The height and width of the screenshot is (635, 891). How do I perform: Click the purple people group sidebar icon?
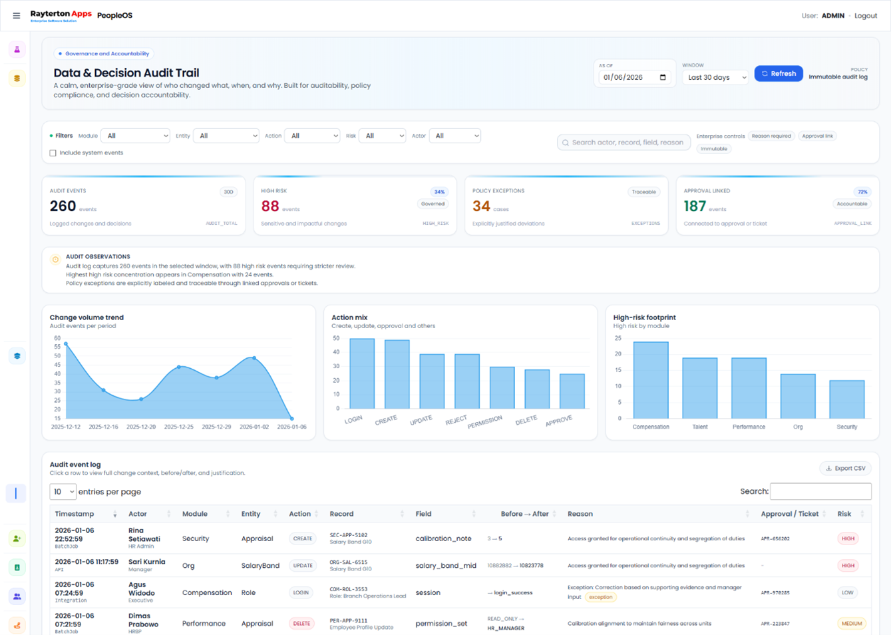click(17, 597)
